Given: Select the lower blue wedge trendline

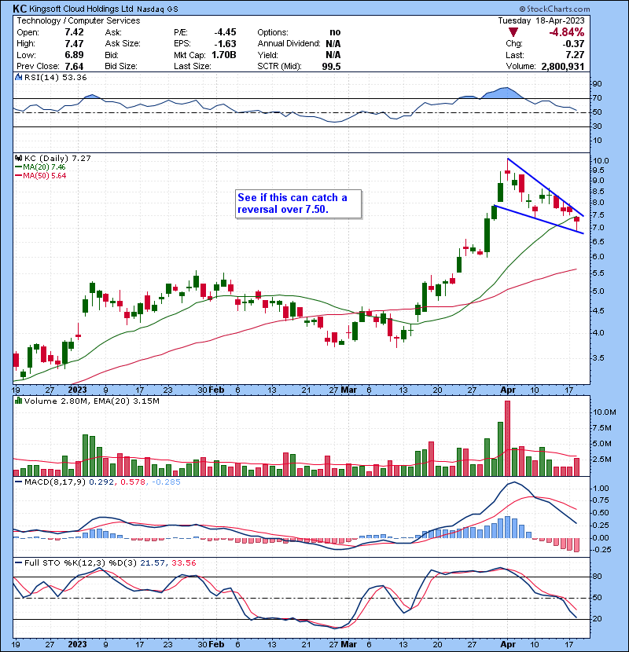Looking at the screenshot, I should tap(538, 220).
